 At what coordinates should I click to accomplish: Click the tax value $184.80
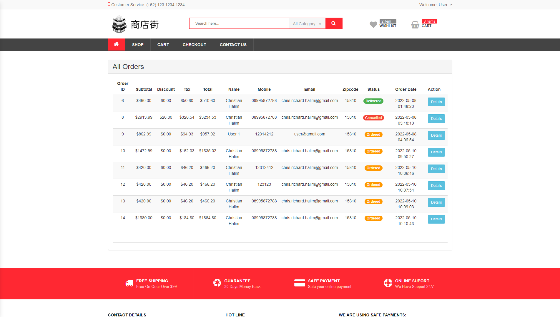(x=187, y=218)
